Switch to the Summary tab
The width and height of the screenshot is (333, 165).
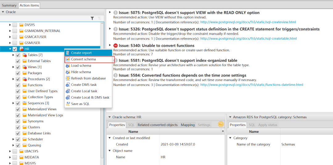point(9,5)
